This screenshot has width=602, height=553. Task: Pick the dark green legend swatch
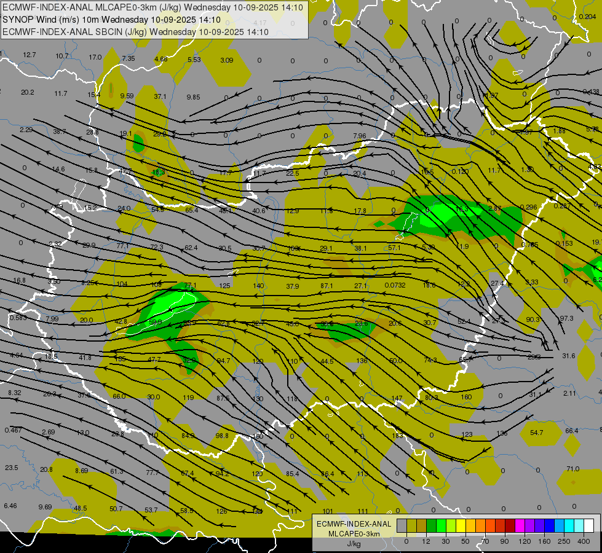pos(432,525)
